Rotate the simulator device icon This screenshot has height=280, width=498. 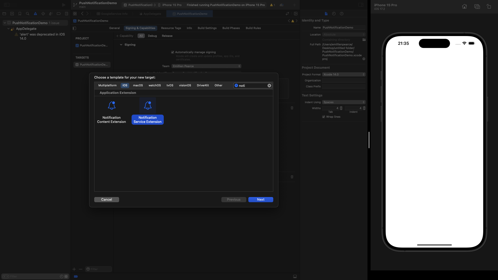tap(489, 7)
